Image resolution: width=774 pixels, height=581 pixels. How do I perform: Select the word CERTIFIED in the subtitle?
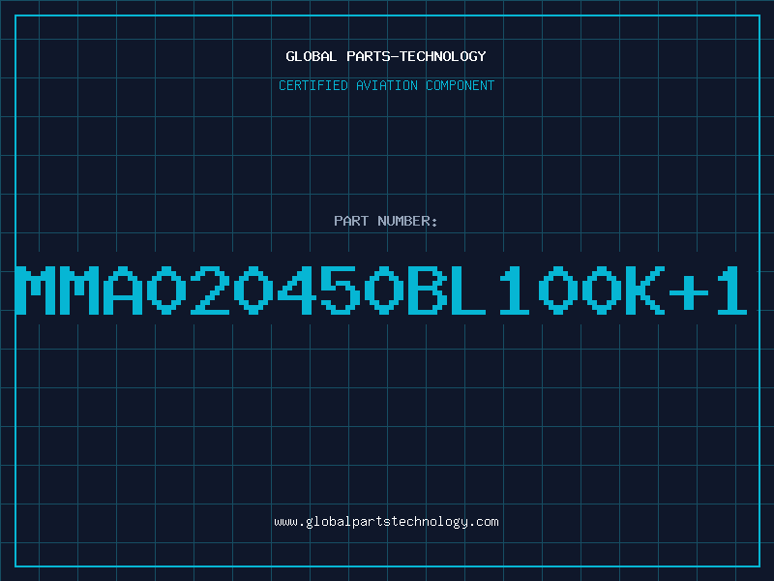click(x=313, y=85)
